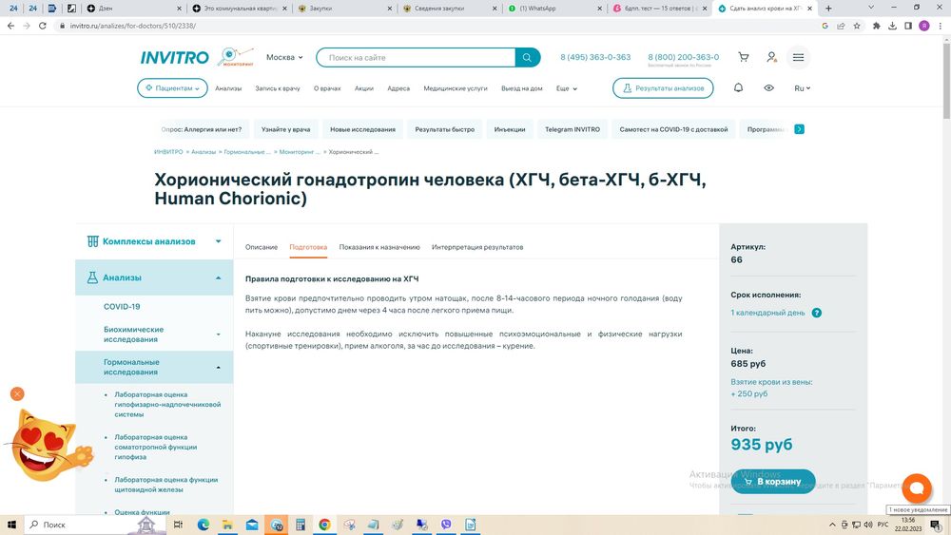951x535 pixels.
Task: Click the share page icon in address bar
Action: point(841,26)
